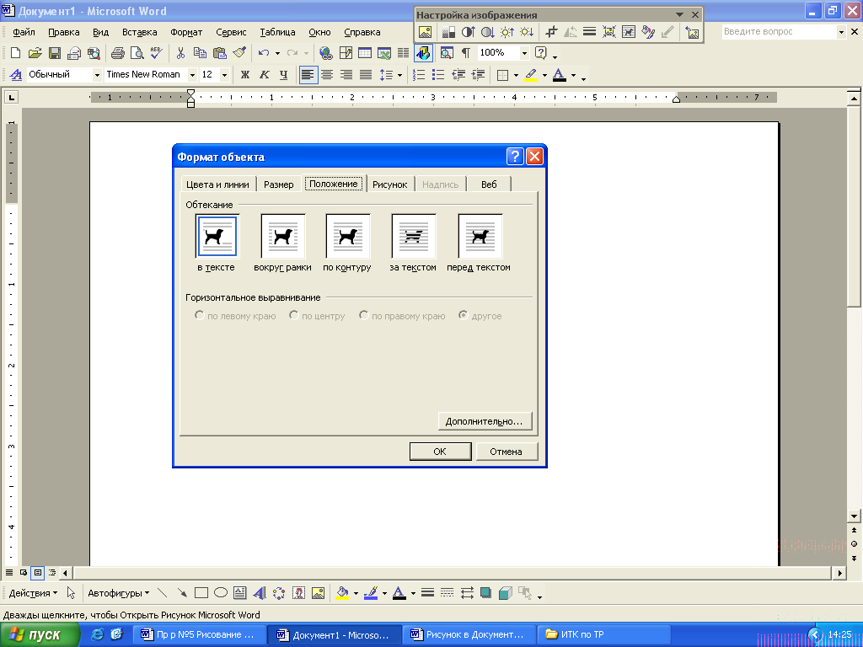The width and height of the screenshot is (863, 647).
Task: Show nonprinting paragraph marks
Action: coord(465,53)
